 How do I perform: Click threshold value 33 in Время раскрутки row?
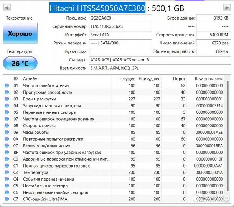tap(183, 99)
